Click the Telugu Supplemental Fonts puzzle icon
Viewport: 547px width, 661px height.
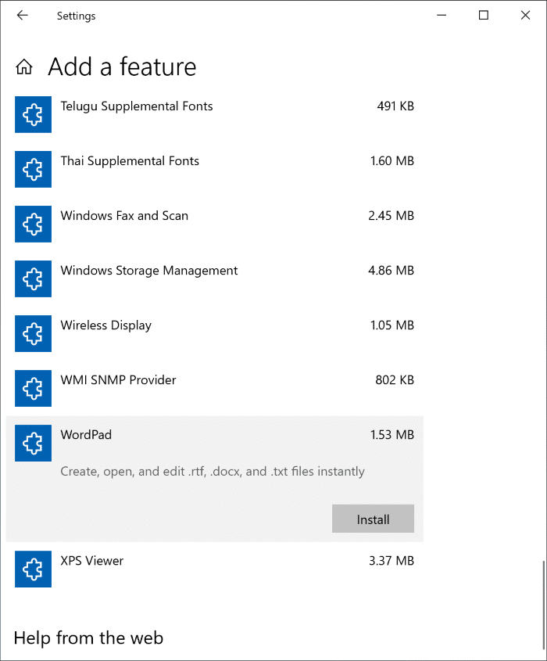34,114
